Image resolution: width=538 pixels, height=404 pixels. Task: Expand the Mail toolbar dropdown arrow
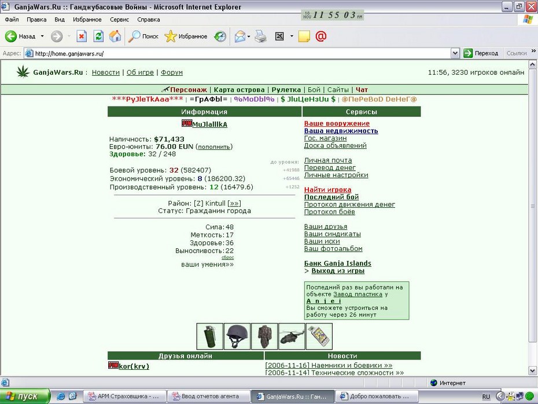(249, 36)
